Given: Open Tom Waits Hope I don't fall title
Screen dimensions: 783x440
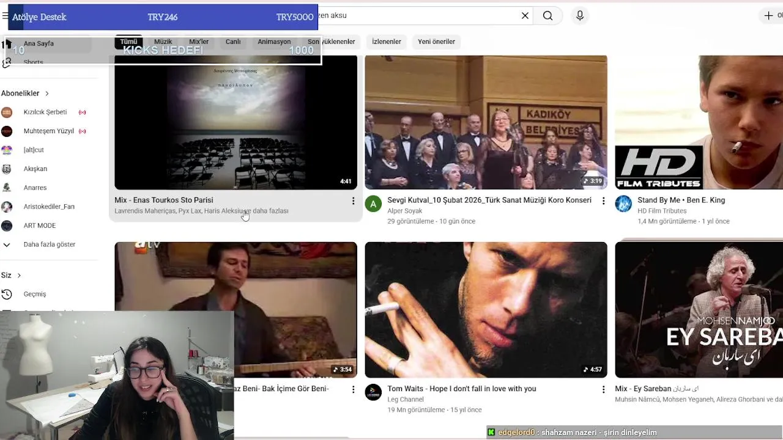Looking at the screenshot, I should [x=461, y=389].
